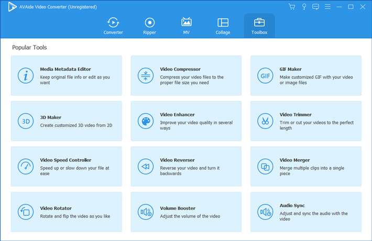Open the Video Rotator icon
The height and width of the screenshot is (241, 372).
pos(25,212)
